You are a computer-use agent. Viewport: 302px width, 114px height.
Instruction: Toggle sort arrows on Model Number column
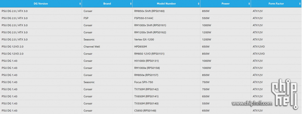click(x=198, y=4)
